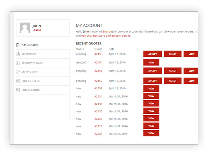This screenshot has width=214, height=159.
Task: View new quote #2428
Action: [151, 126]
